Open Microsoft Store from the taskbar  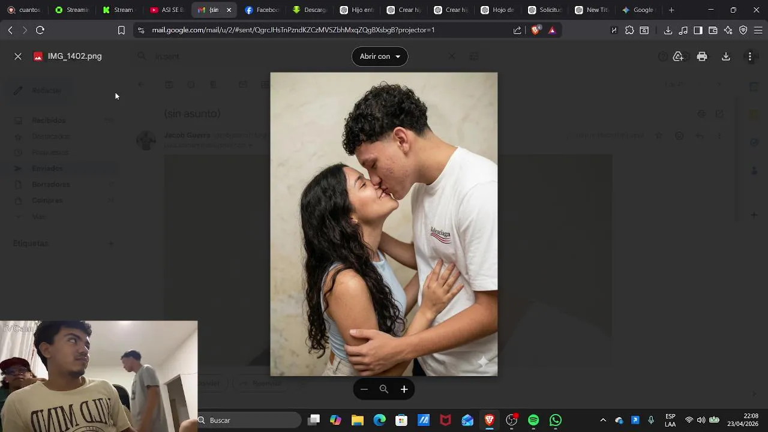pos(401,420)
